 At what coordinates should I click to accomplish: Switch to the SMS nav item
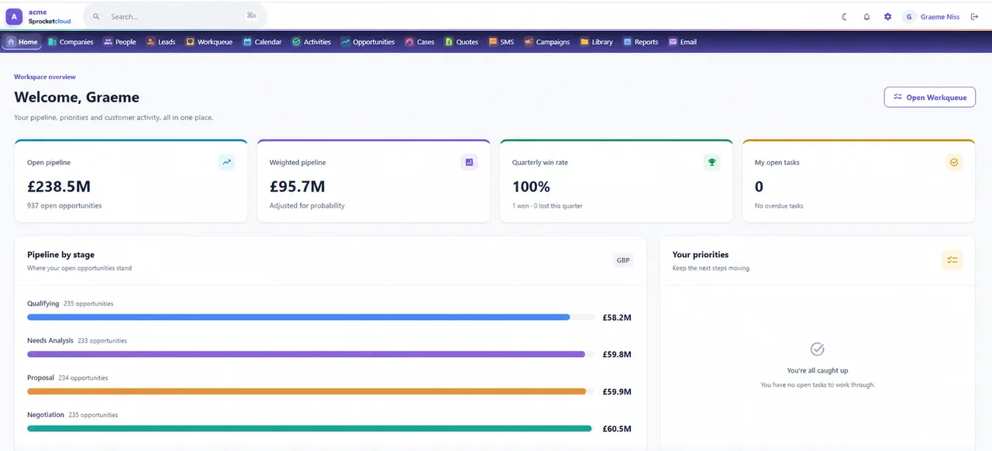click(501, 42)
